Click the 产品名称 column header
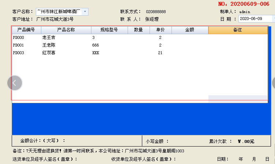The width and height of the screenshot is (275, 164). coord(66,30)
